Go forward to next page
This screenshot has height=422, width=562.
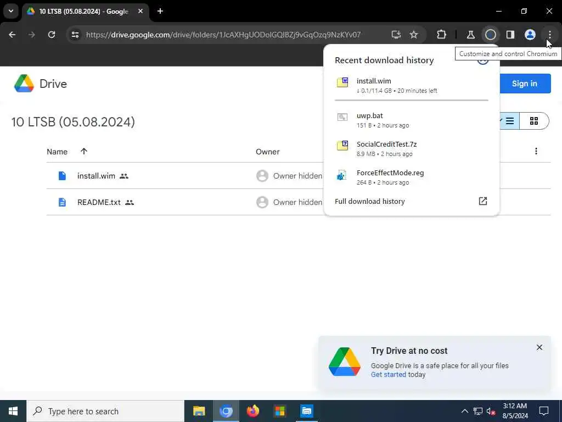click(32, 35)
